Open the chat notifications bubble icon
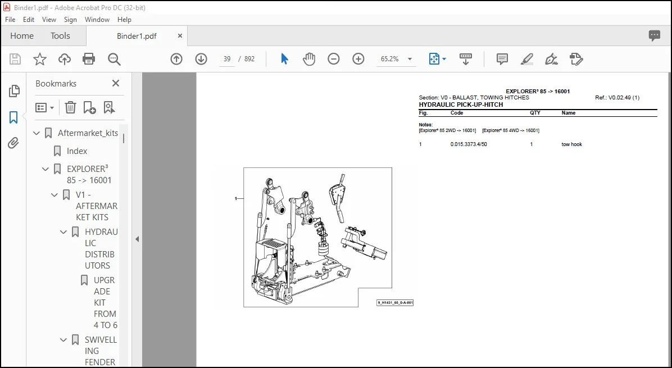 click(655, 36)
